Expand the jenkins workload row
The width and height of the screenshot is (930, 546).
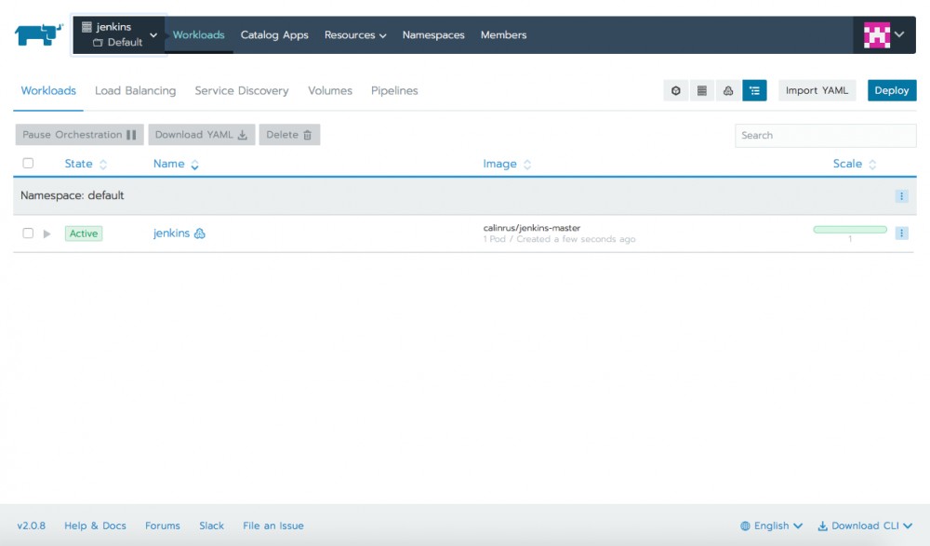tap(46, 233)
